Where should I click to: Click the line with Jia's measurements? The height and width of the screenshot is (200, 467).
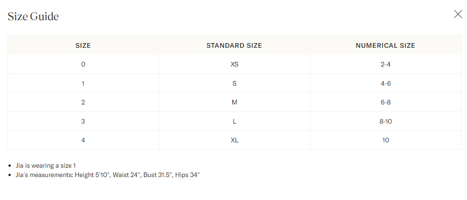click(x=108, y=175)
